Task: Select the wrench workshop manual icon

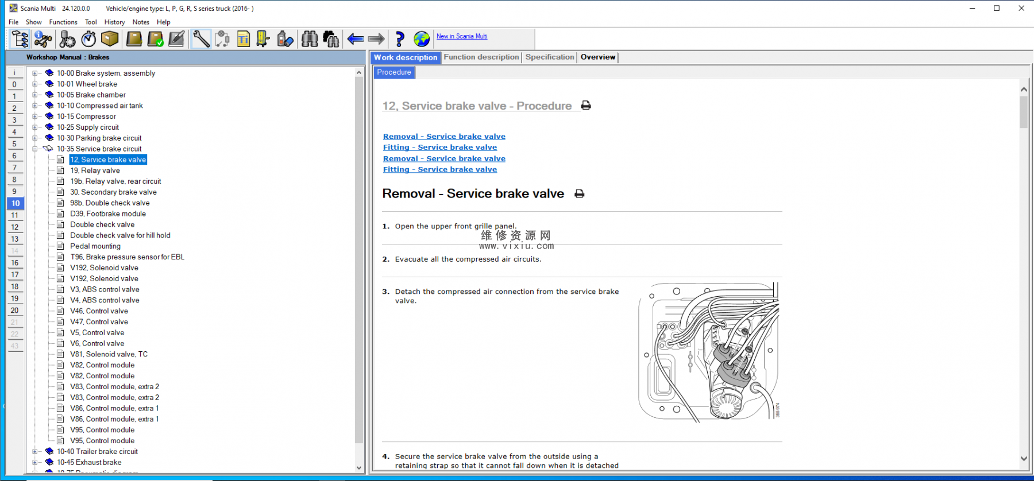Action: [x=200, y=39]
